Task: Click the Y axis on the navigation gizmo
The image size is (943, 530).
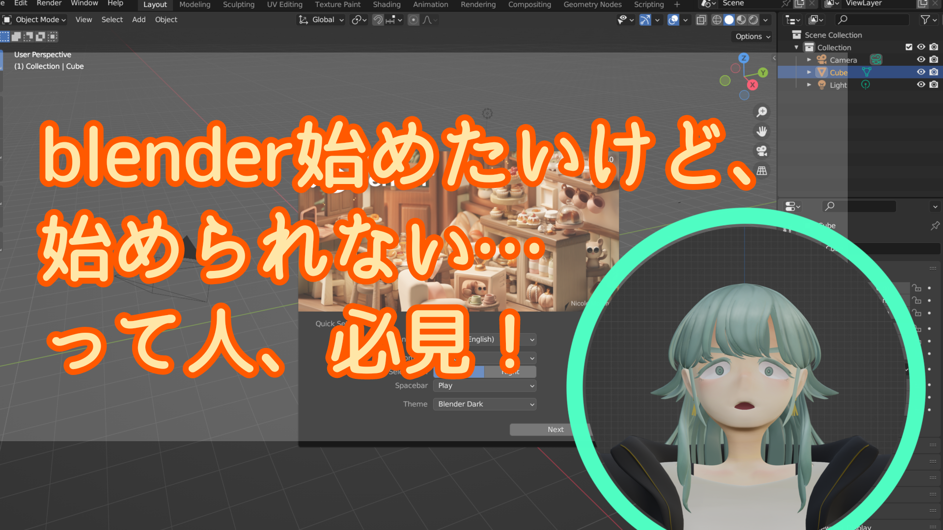Action: click(x=763, y=73)
